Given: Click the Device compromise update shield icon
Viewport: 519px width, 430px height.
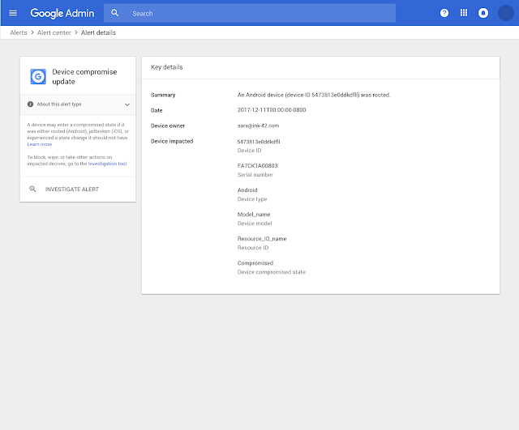Looking at the screenshot, I should point(37,76).
